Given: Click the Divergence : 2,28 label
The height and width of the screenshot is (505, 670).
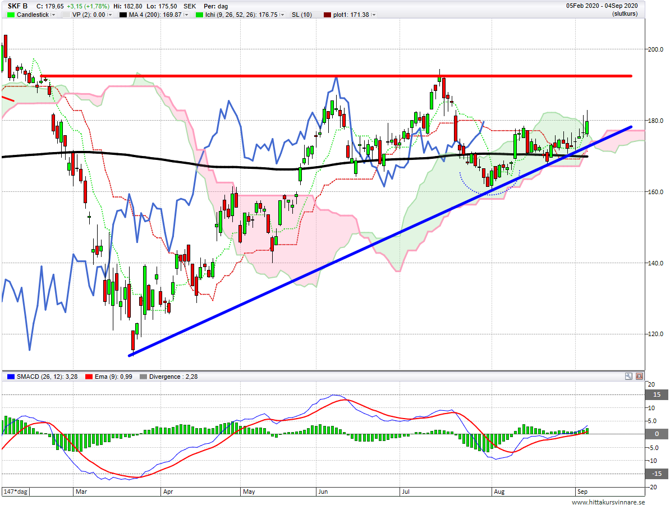Looking at the screenshot, I should [x=173, y=377].
